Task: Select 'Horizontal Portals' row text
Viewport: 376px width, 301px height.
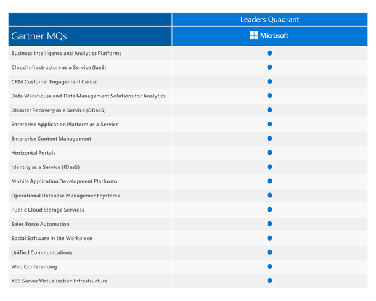Action: 33,153
